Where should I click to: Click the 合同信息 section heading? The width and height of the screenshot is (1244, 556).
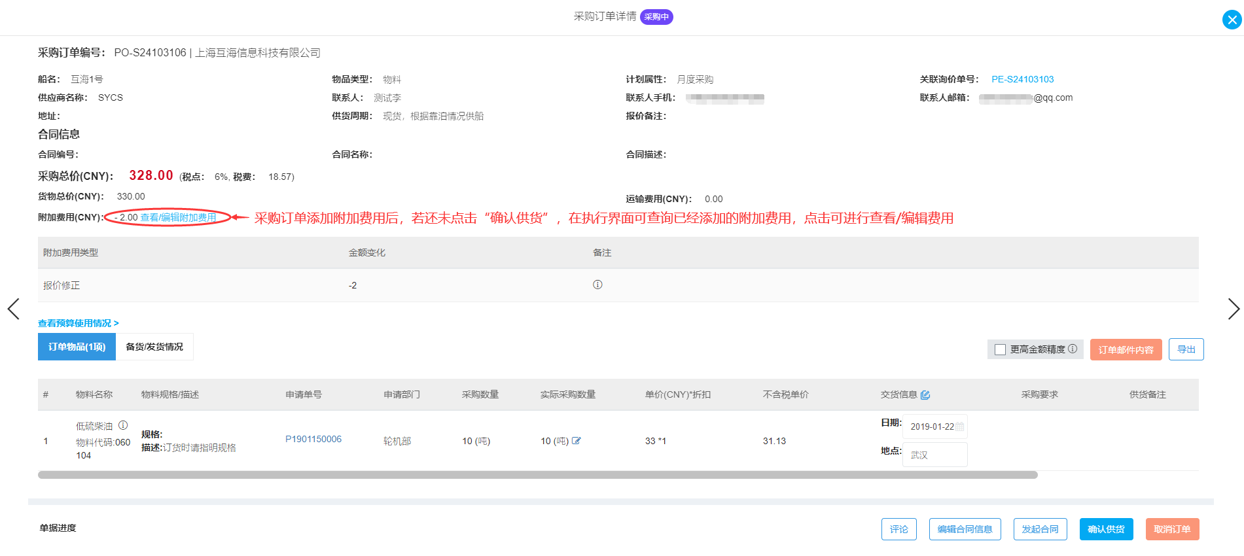59,134
